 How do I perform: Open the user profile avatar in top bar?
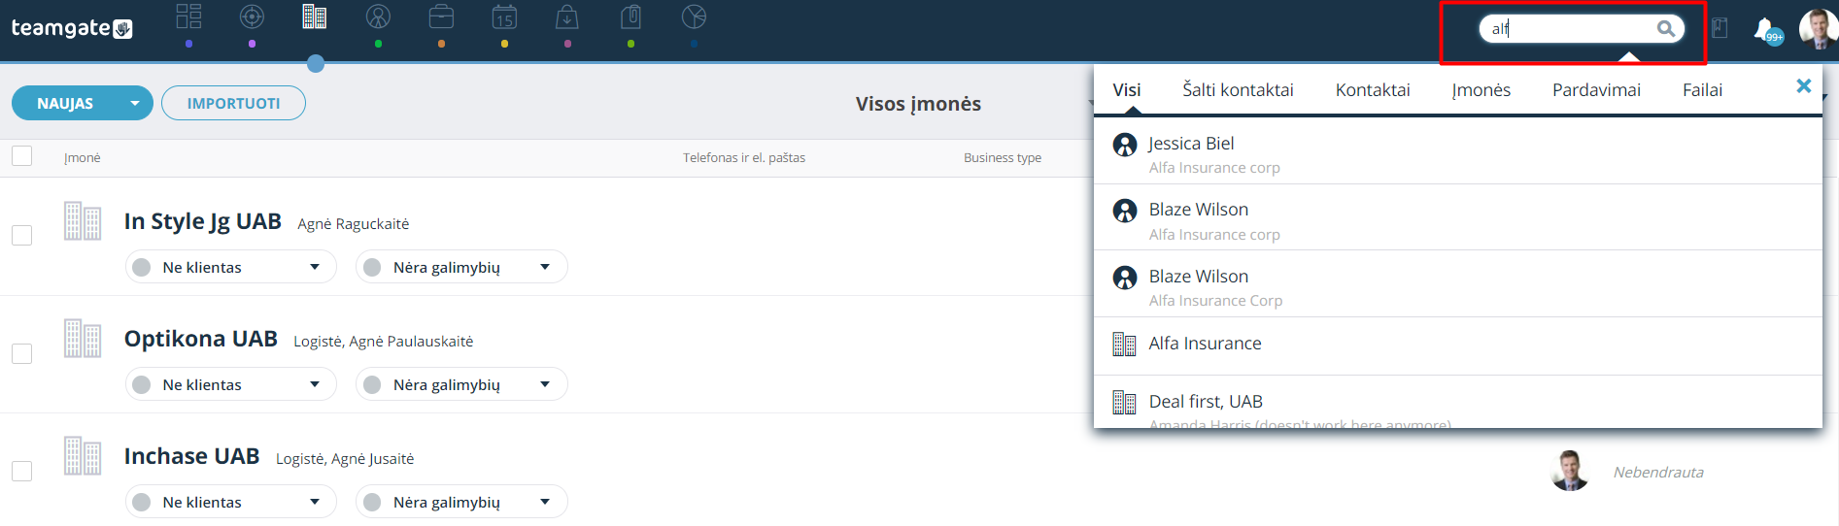(1818, 28)
